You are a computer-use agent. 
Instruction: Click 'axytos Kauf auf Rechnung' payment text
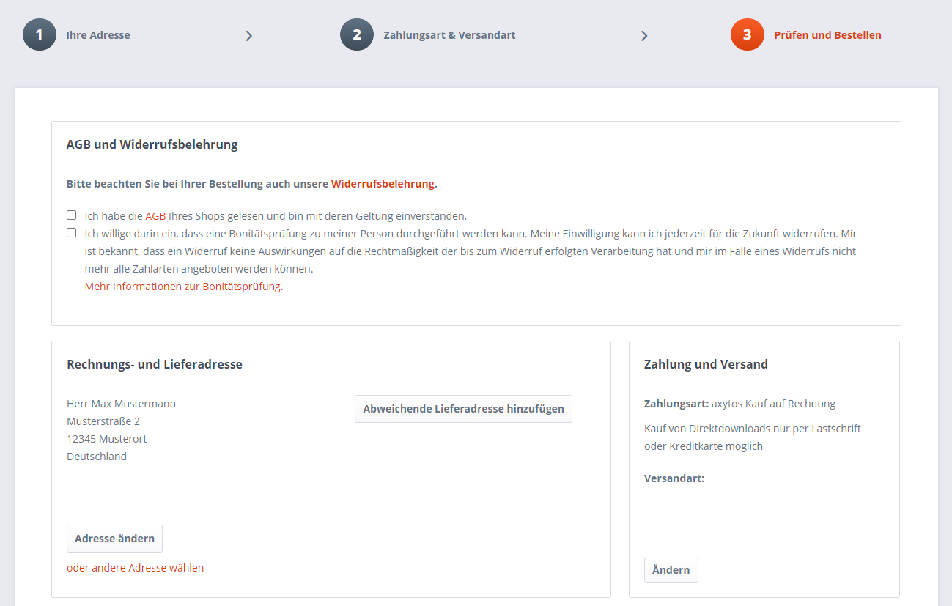pyautogui.click(x=773, y=404)
